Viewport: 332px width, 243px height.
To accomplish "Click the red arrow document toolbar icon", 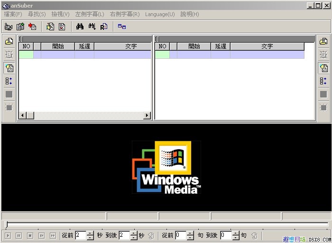I will [32, 27].
